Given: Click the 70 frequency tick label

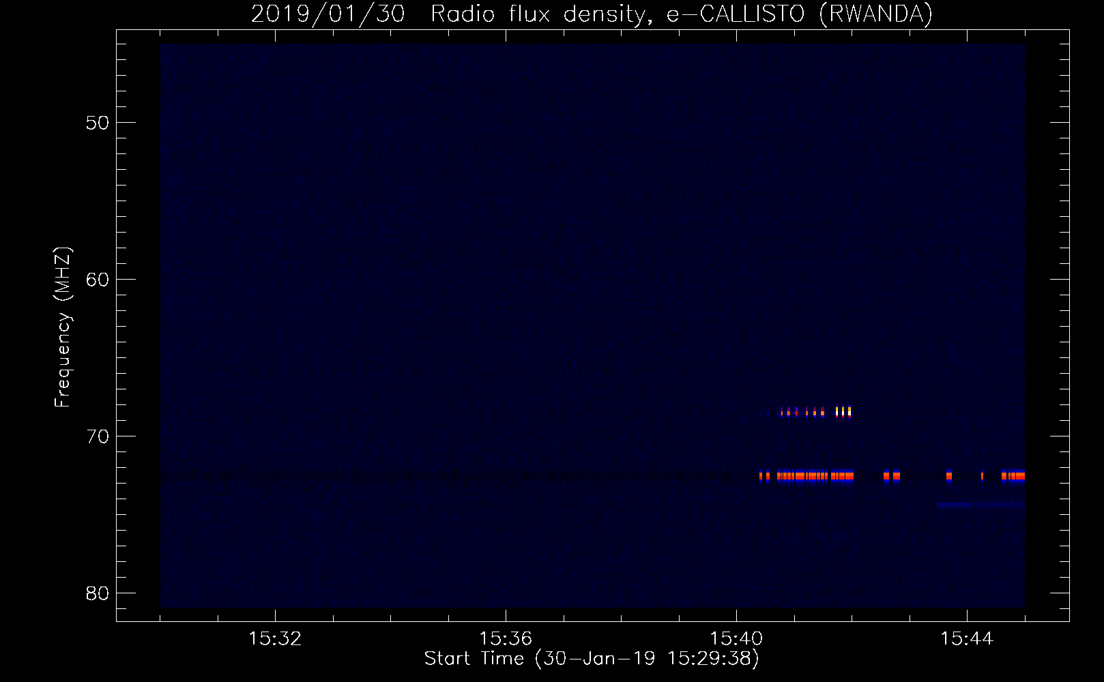Looking at the screenshot, I should click(98, 436).
